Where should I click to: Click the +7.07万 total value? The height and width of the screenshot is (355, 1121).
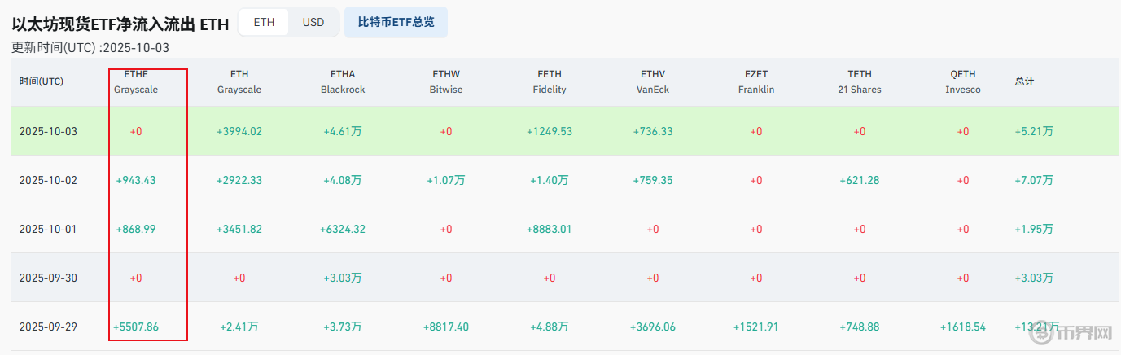(x=1034, y=180)
